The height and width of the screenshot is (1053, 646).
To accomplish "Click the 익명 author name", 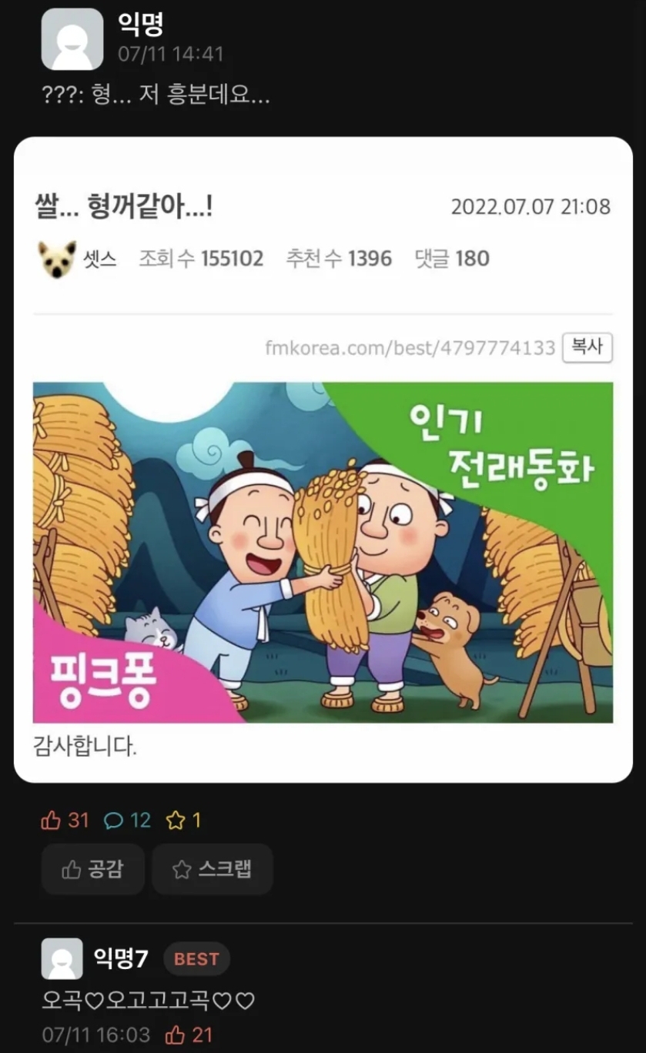I will click(x=140, y=24).
